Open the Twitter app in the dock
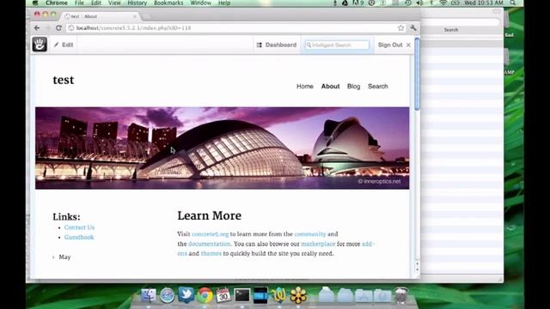Image resolution: width=550 pixels, height=309 pixels. tap(186, 294)
